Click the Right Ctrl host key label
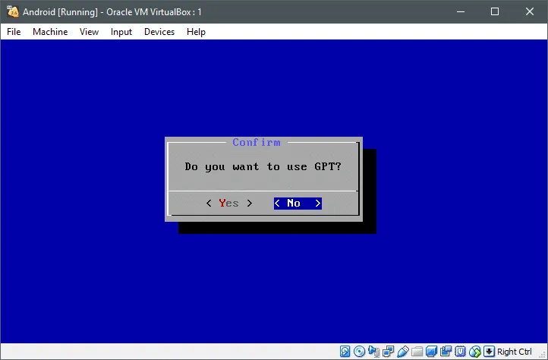The width and height of the screenshot is (548, 360). (x=514, y=352)
